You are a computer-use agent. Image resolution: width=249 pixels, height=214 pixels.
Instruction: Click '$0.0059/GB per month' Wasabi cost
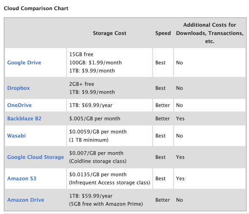98,132
